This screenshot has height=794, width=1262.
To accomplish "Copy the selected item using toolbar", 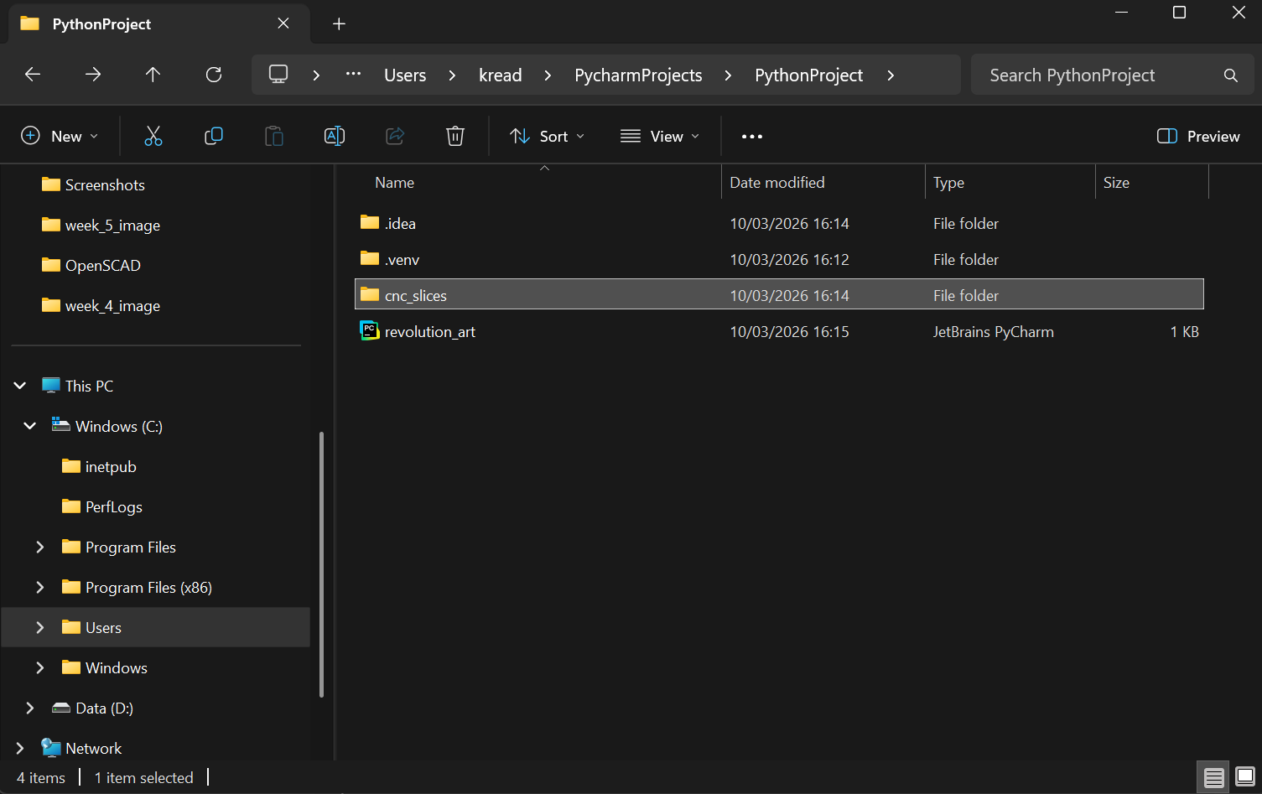I will pyautogui.click(x=213, y=135).
